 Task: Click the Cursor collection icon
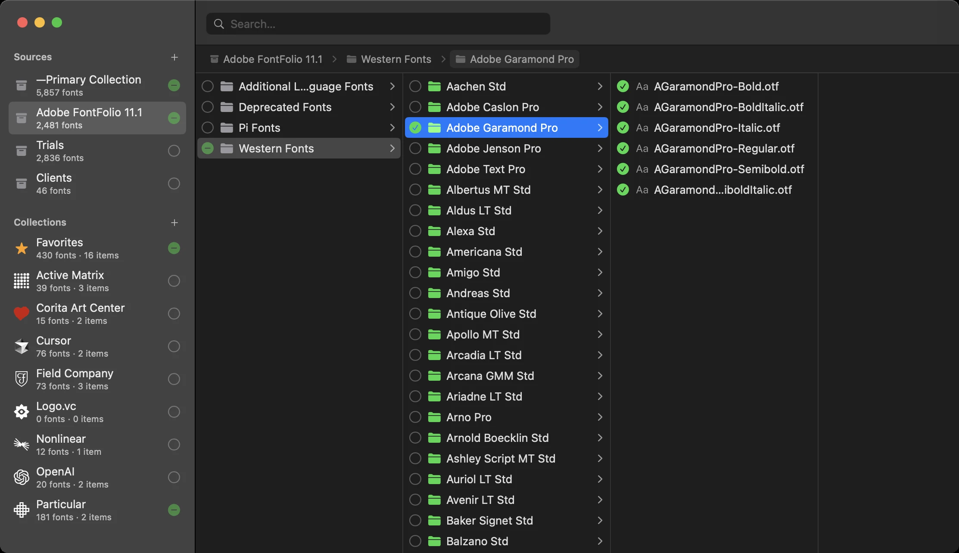[x=22, y=347]
